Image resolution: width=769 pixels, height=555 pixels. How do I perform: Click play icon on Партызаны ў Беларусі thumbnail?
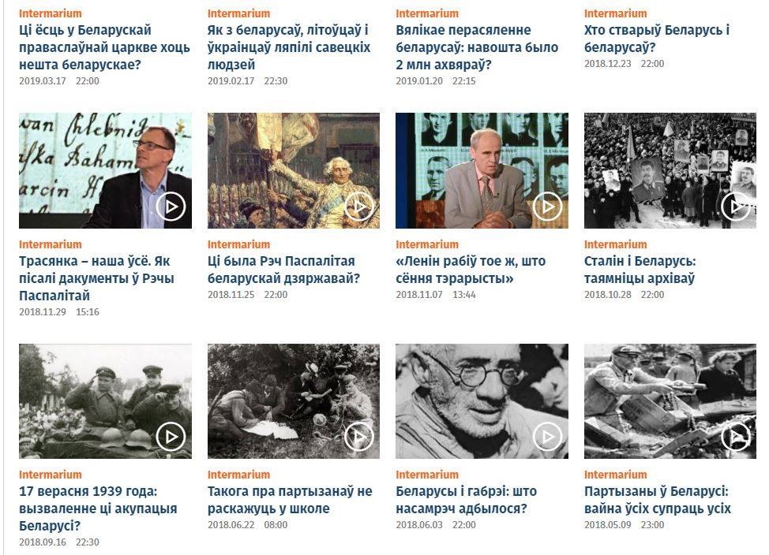coord(736,437)
